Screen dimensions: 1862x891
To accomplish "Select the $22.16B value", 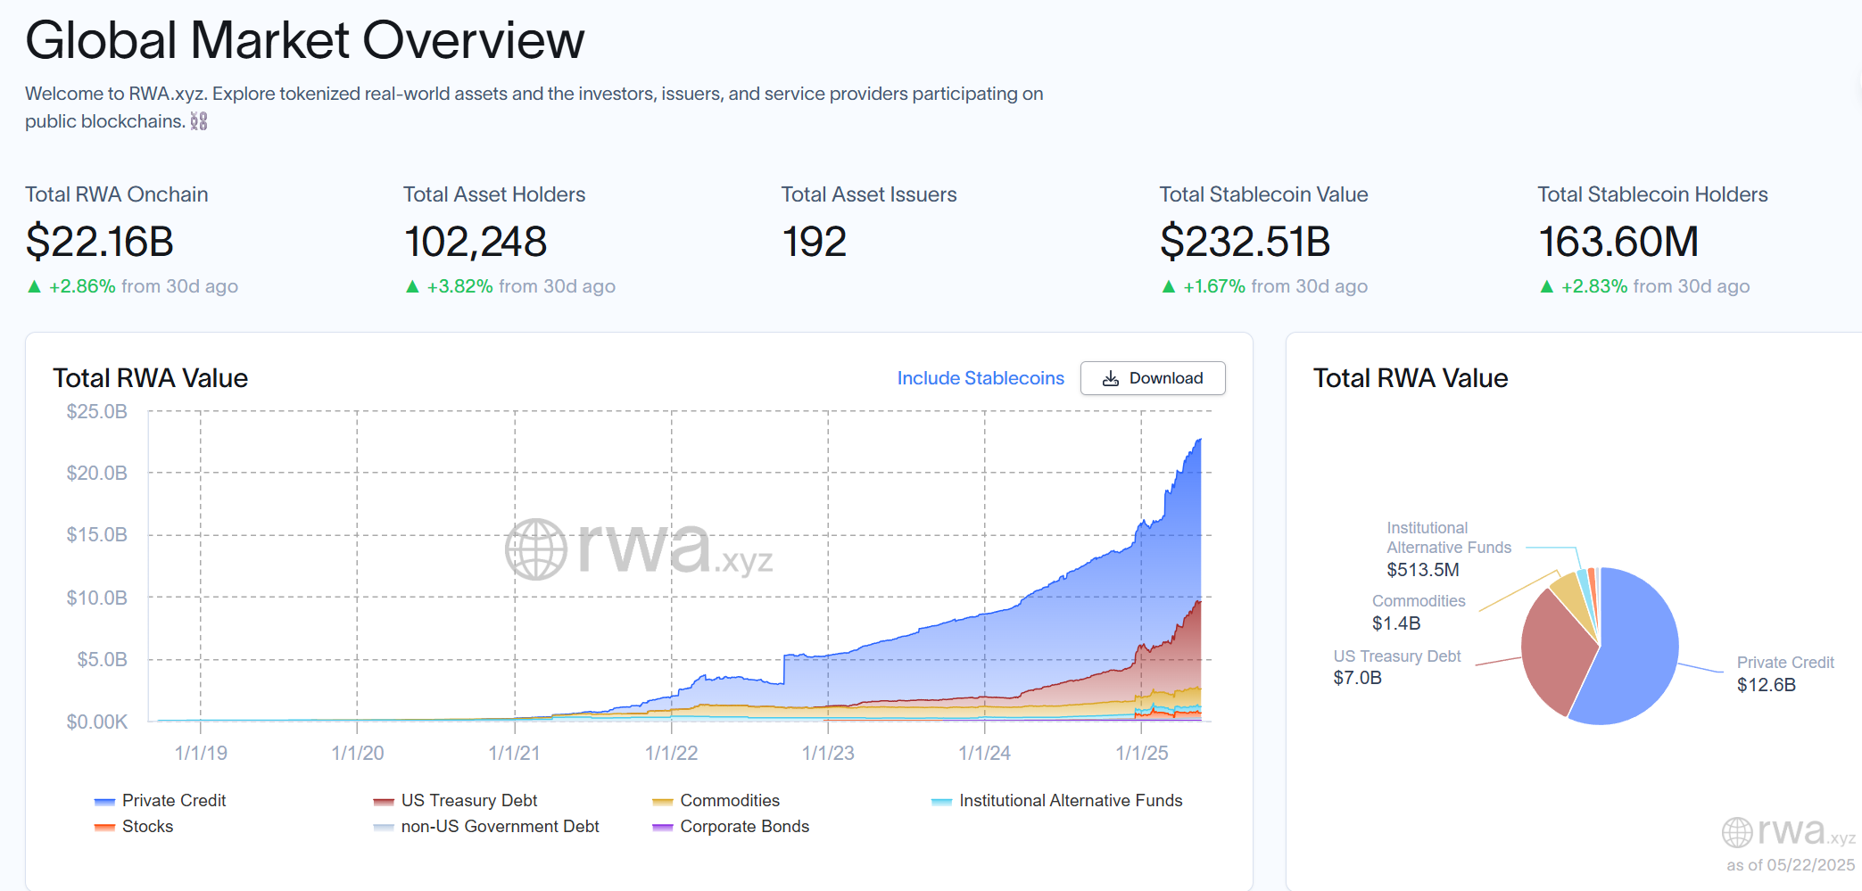I will [x=100, y=242].
